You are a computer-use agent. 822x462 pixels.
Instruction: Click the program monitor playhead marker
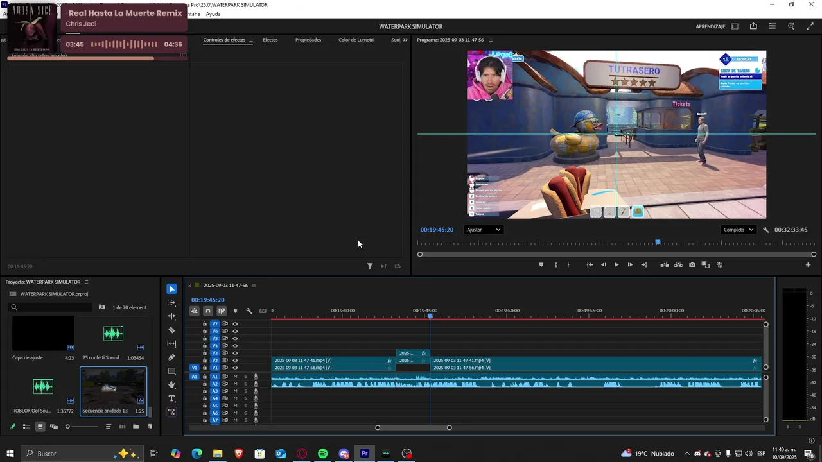point(658,243)
